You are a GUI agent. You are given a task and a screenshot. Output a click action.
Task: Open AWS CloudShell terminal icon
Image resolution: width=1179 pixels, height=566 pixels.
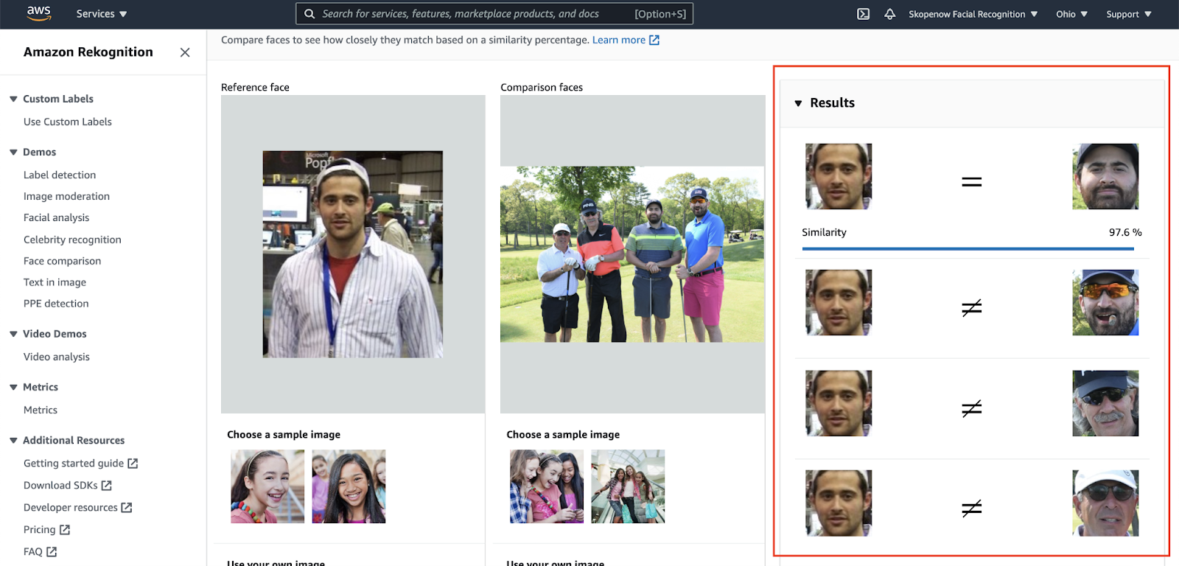pyautogui.click(x=863, y=14)
